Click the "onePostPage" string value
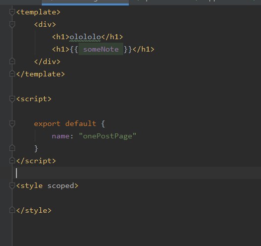This screenshot has height=246, width=261. coord(107,136)
